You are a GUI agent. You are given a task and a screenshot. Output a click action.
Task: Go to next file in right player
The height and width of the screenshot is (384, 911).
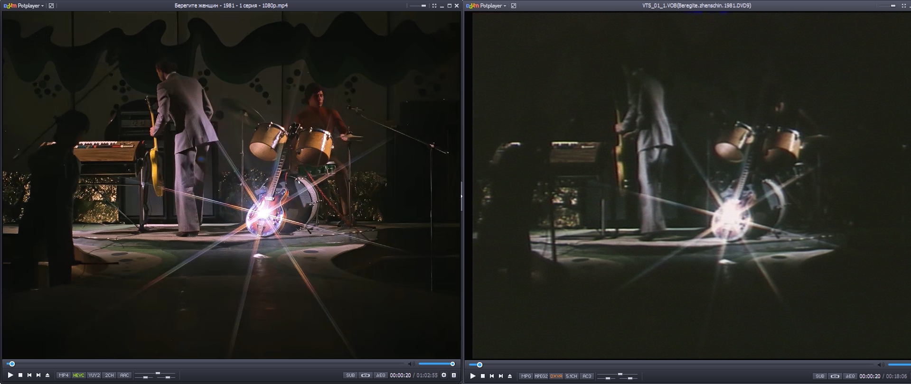(501, 376)
